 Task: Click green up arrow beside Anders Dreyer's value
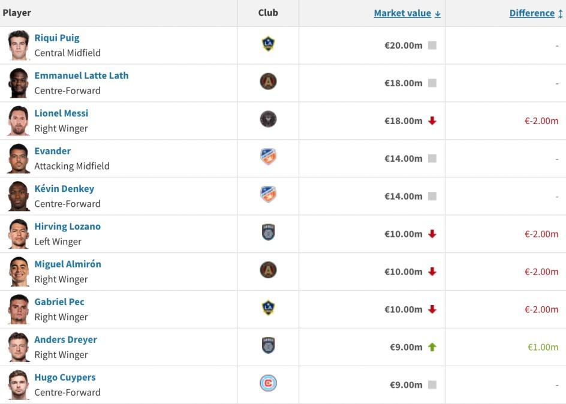coord(432,347)
